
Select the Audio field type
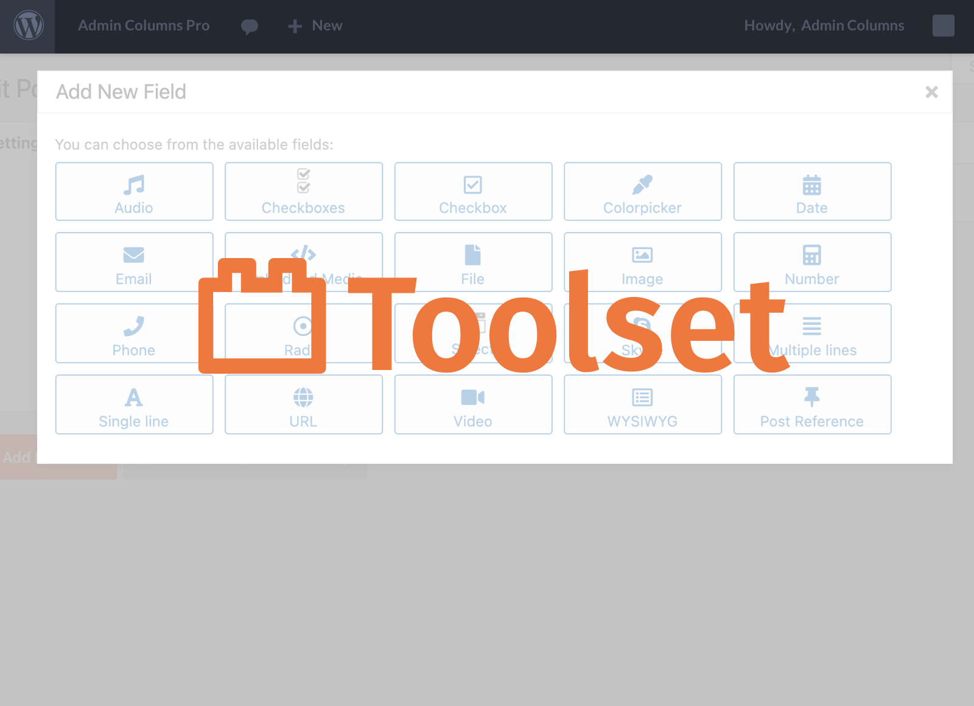coord(134,192)
